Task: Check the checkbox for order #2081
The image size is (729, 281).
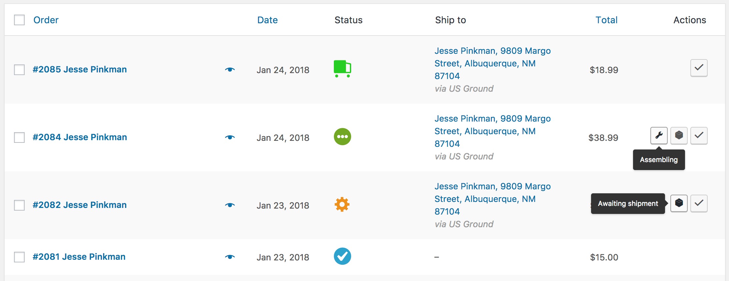Action: [19, 256]
